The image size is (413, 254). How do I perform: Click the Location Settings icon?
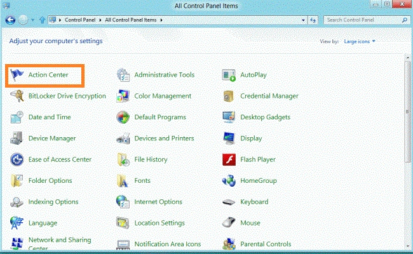[123, 223]
